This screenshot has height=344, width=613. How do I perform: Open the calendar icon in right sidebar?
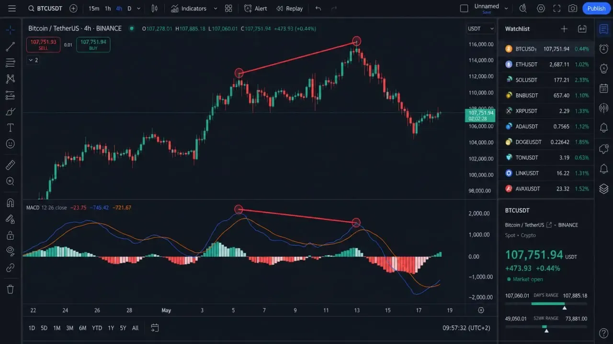click(604, 88)
